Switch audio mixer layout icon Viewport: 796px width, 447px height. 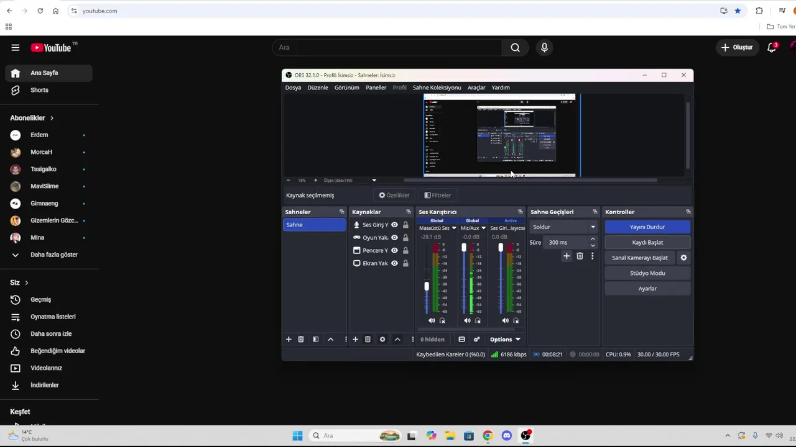coord(461,339)
